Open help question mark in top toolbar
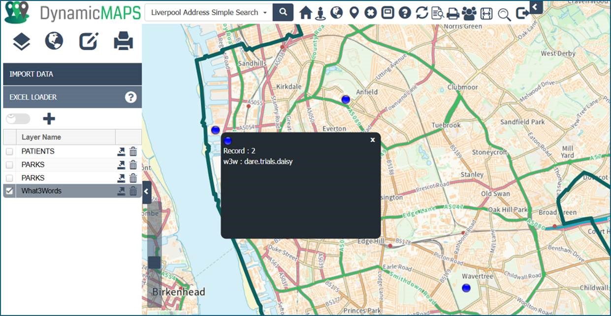This screenshot has height=316, width=611. (x=404, y=13)
